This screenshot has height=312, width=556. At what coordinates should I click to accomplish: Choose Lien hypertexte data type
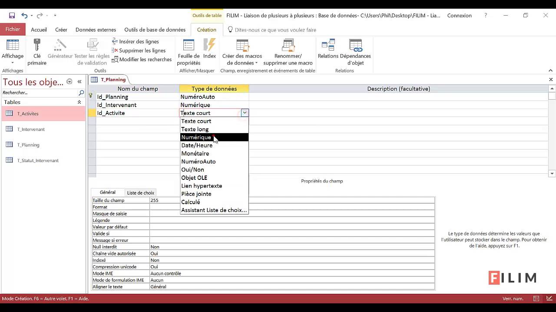pyautogui.click(x=215, y=186)
